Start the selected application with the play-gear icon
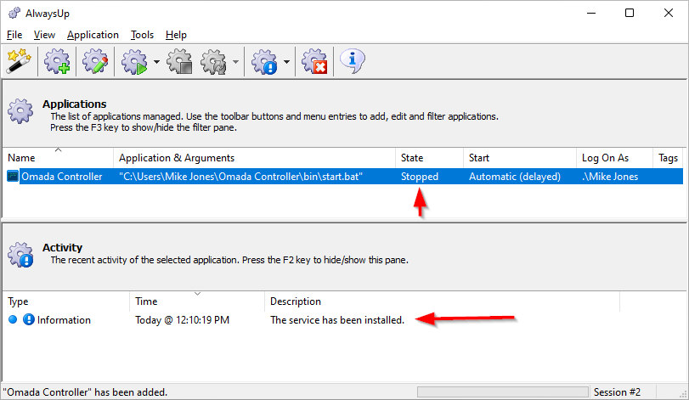 pyautogui.click(x=134, y=61)
